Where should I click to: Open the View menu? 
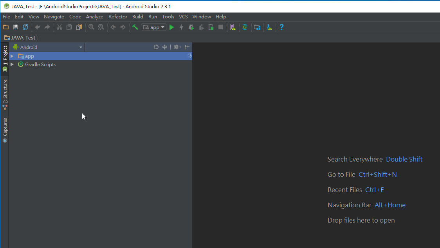(x=34, y=17)
